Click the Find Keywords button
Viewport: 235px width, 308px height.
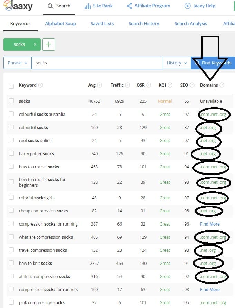coord(213,63)
